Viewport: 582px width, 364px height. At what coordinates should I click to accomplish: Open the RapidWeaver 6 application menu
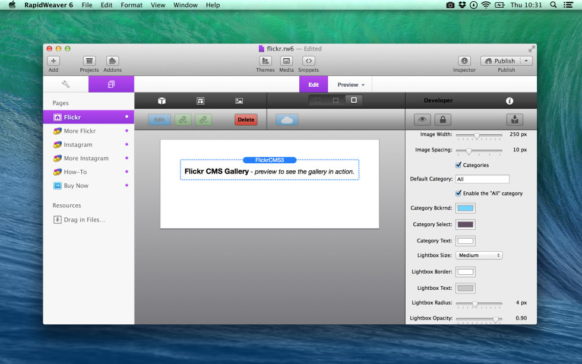(x=48, y=5)
